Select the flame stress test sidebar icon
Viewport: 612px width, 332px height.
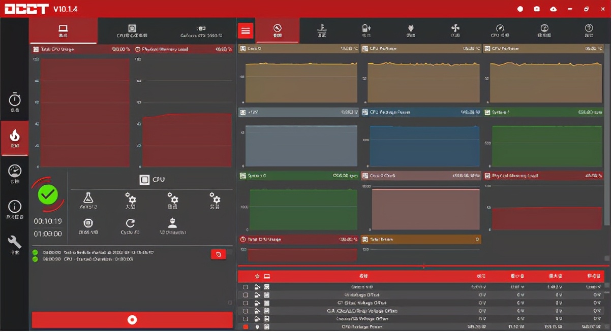(15, 138)
